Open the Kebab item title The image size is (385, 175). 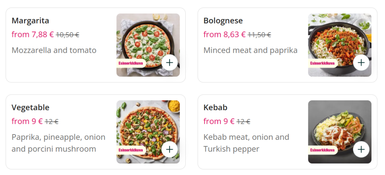point(215,108)
